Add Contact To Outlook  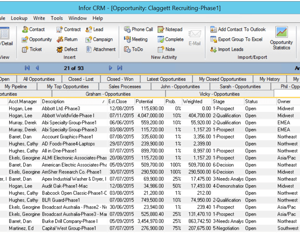[238, 29]
